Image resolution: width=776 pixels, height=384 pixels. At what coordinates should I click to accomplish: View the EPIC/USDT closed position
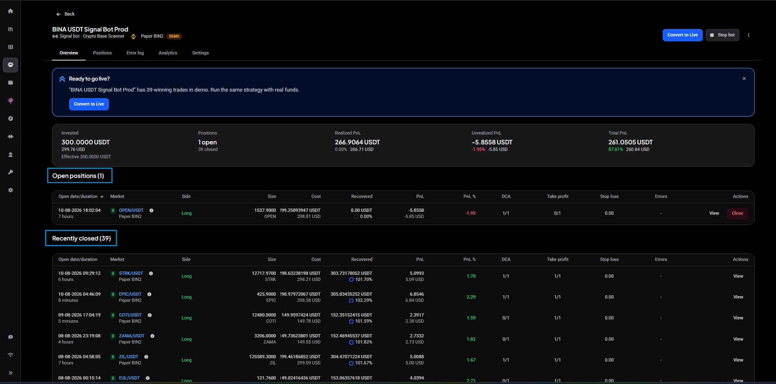pos(738,297)
